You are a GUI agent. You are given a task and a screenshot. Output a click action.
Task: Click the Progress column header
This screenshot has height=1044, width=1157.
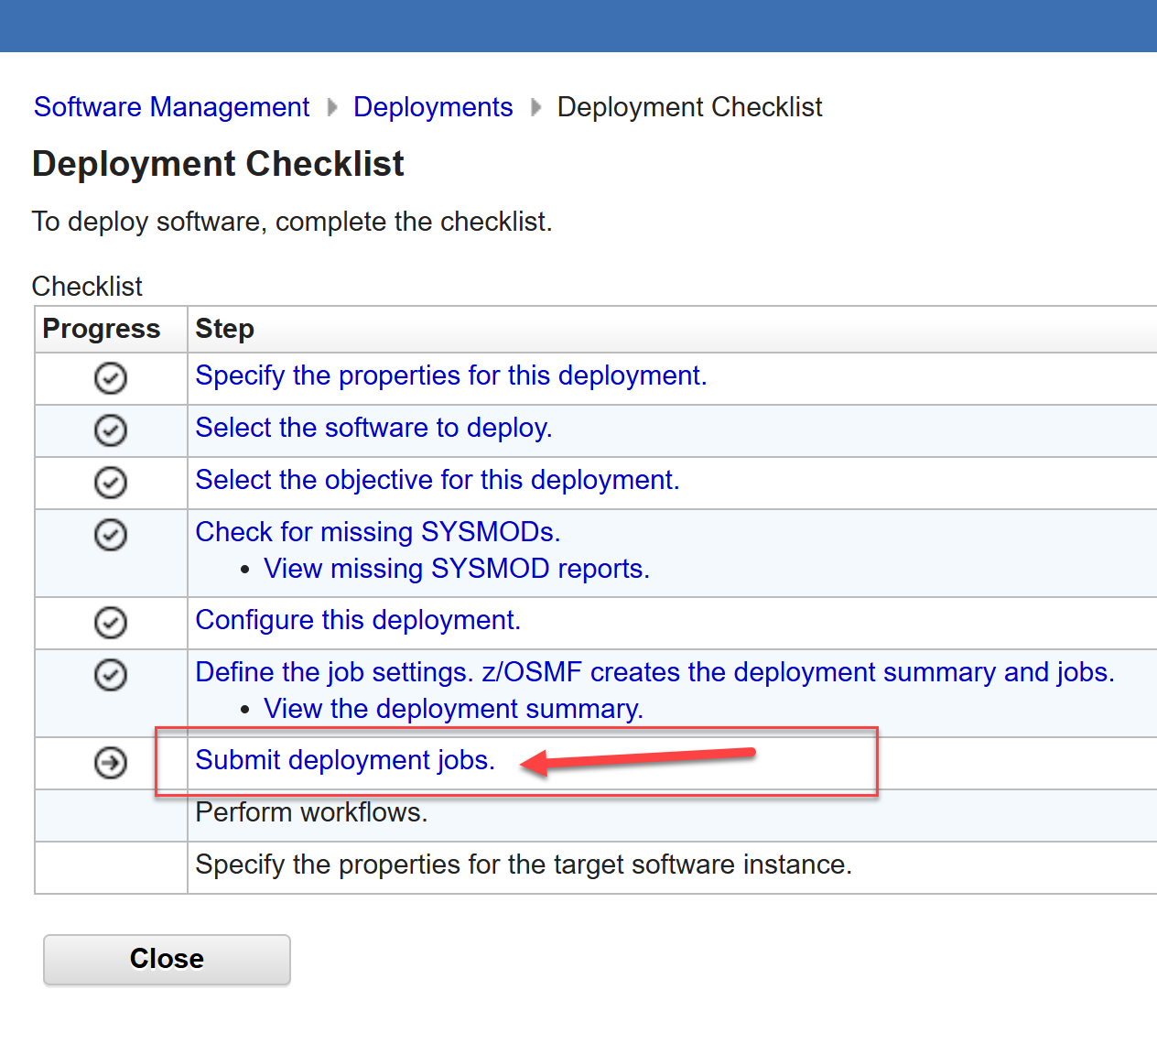[x=102, y=329]
